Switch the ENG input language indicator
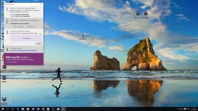The width and height of the screenshot is (198, 111). pyautogui.click(x=188, y=109)
